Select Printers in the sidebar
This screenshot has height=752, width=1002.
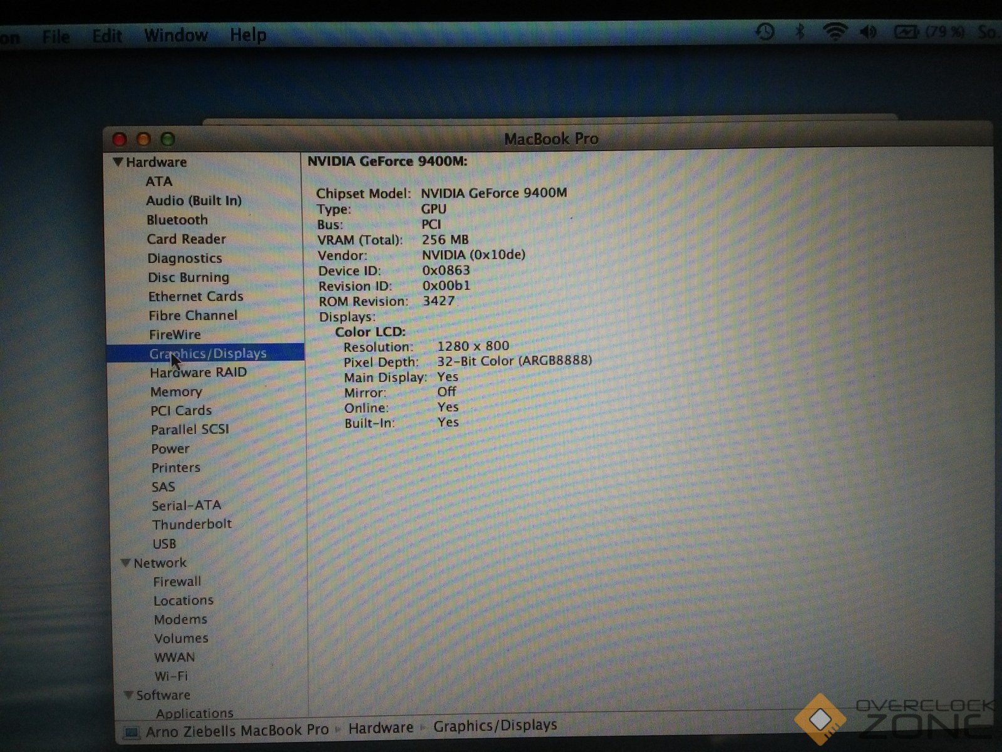pyautogui.click(x=176, y=467)
